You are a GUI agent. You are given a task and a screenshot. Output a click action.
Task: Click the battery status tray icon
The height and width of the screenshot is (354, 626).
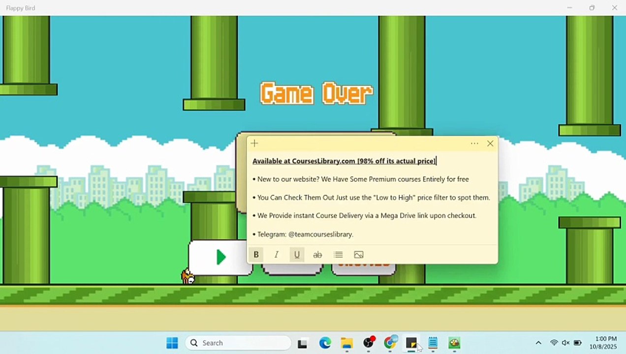click(x=578, y=343)
